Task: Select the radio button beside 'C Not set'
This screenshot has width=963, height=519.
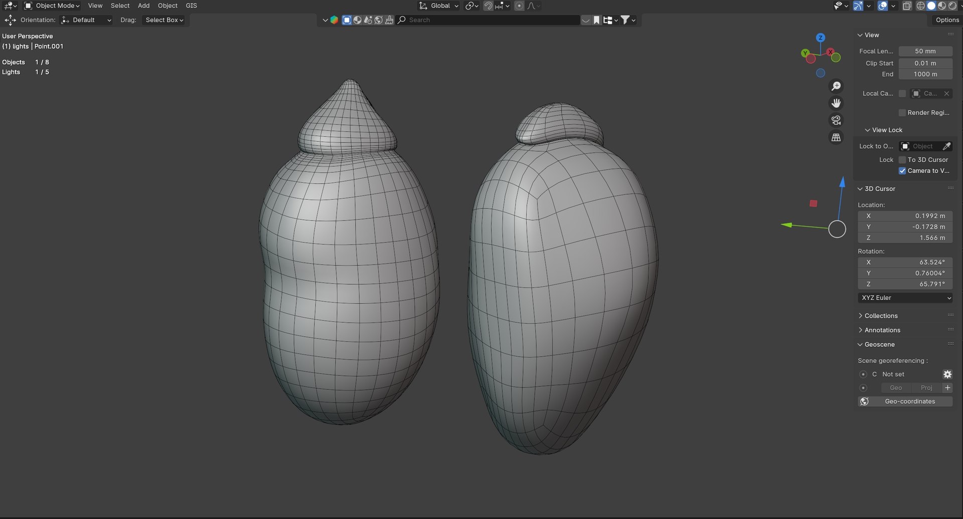Action: [x=863, y=374]
